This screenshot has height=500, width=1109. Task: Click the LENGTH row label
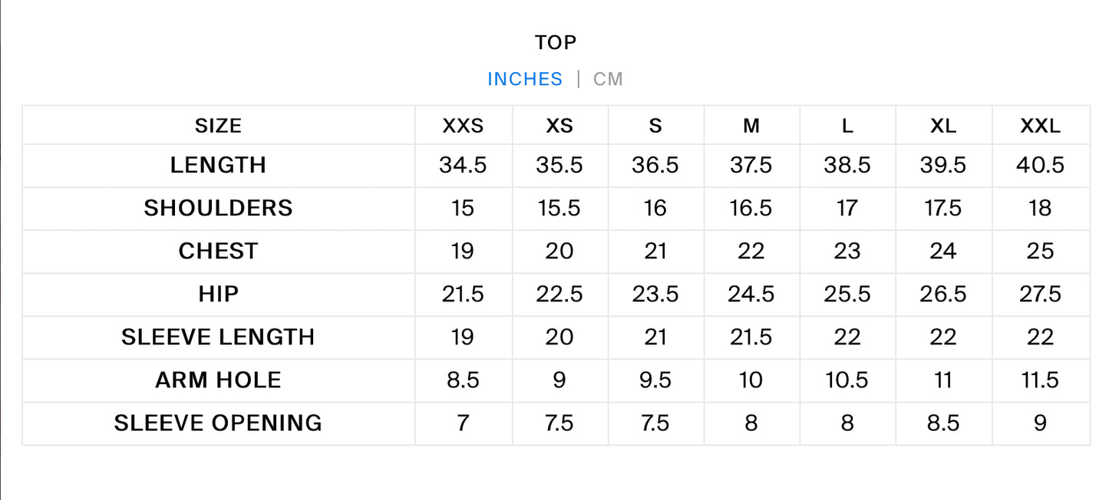[x=218, y=165]
